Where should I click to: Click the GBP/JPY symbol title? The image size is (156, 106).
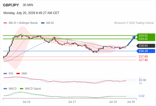pyautogui.click(x=11, y=5)
